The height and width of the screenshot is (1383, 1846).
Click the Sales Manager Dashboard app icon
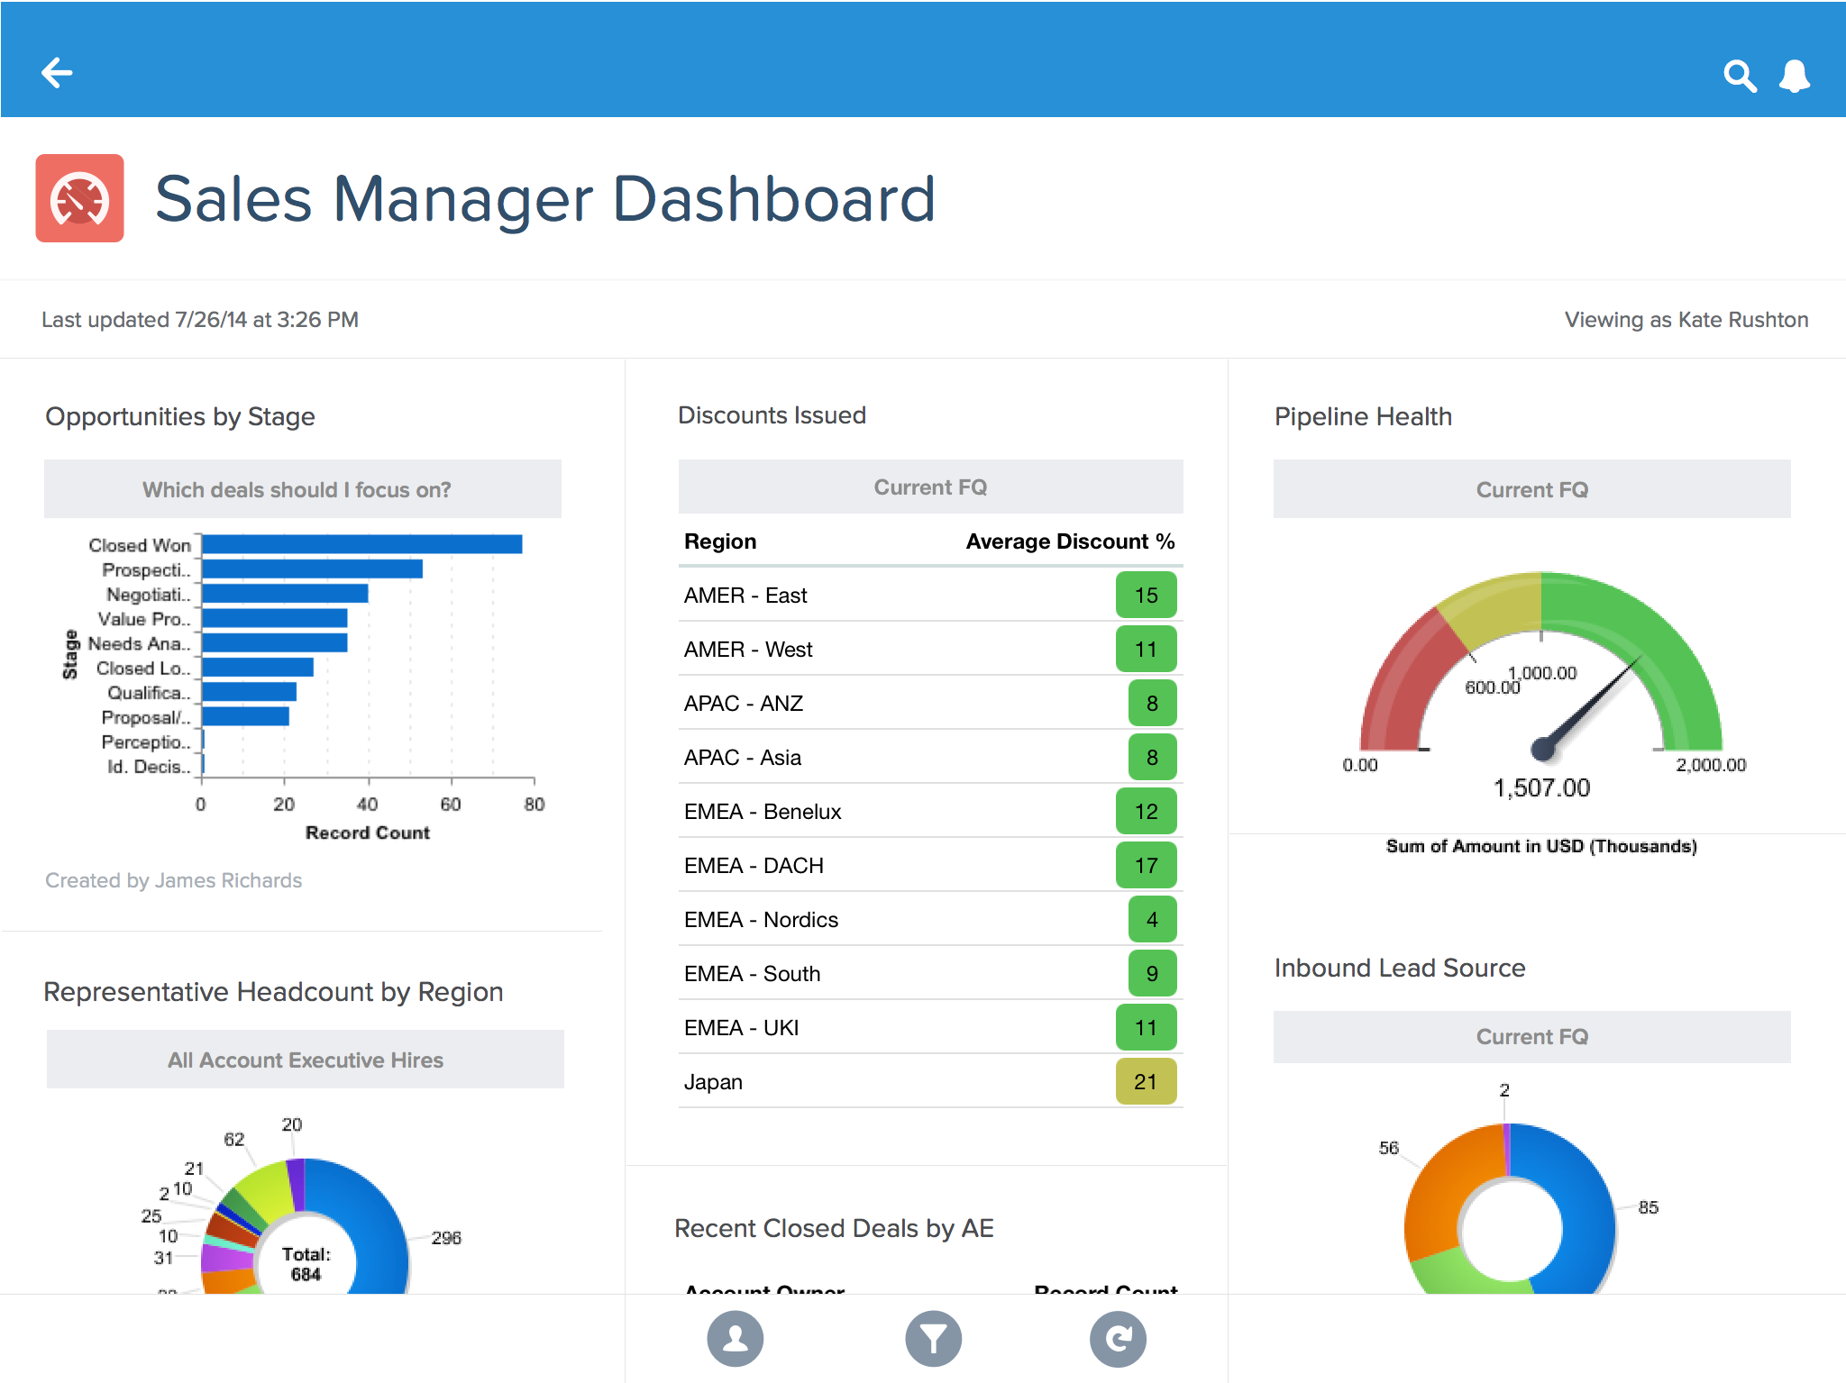click(x=81, y=202)
